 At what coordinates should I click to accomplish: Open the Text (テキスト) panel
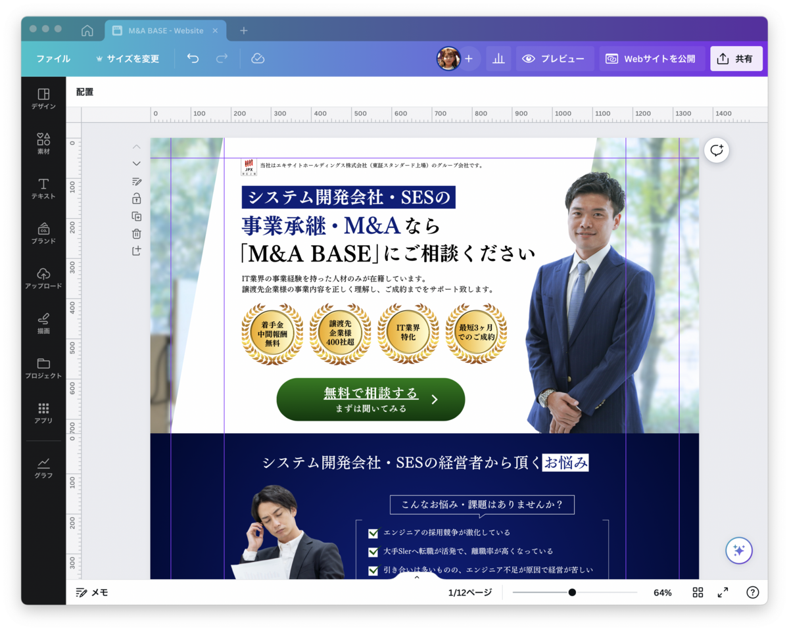click(43, 189)
